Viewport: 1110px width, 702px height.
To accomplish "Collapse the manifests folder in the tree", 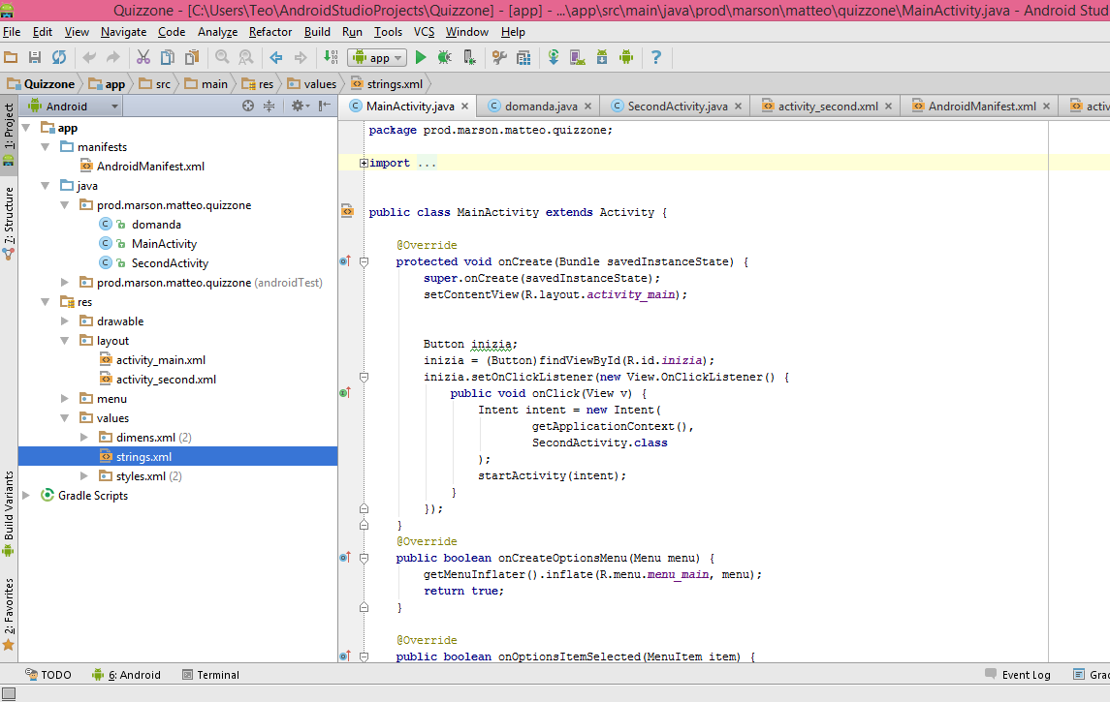I will coord(46,147).
